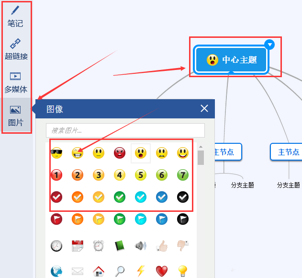302x278 pixels.
Task: Insert the alarm clock icon
Action: coord(99,246)
